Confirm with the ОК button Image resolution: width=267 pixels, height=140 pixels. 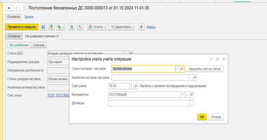click(202, 117)
